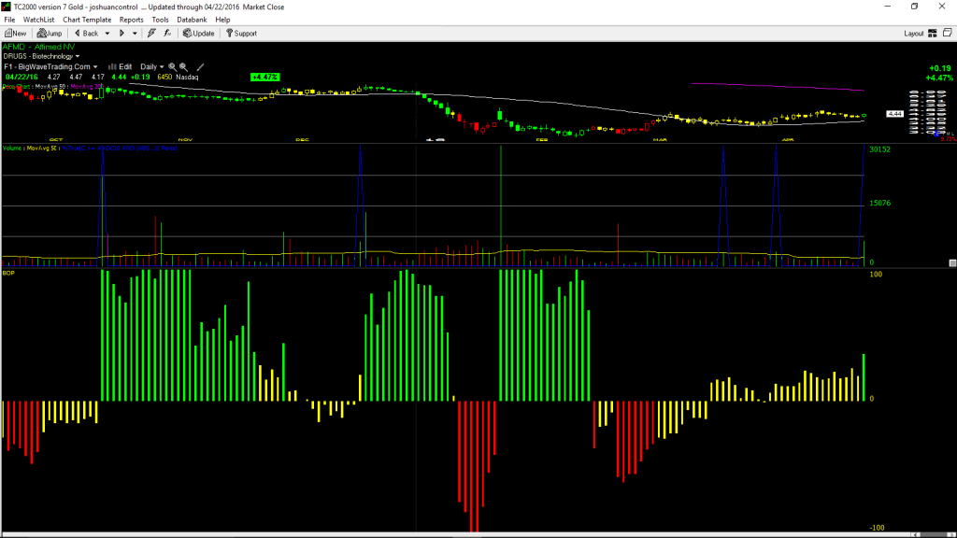Go forward with the right arrow

pyautogui.click(x=121, y=34)
